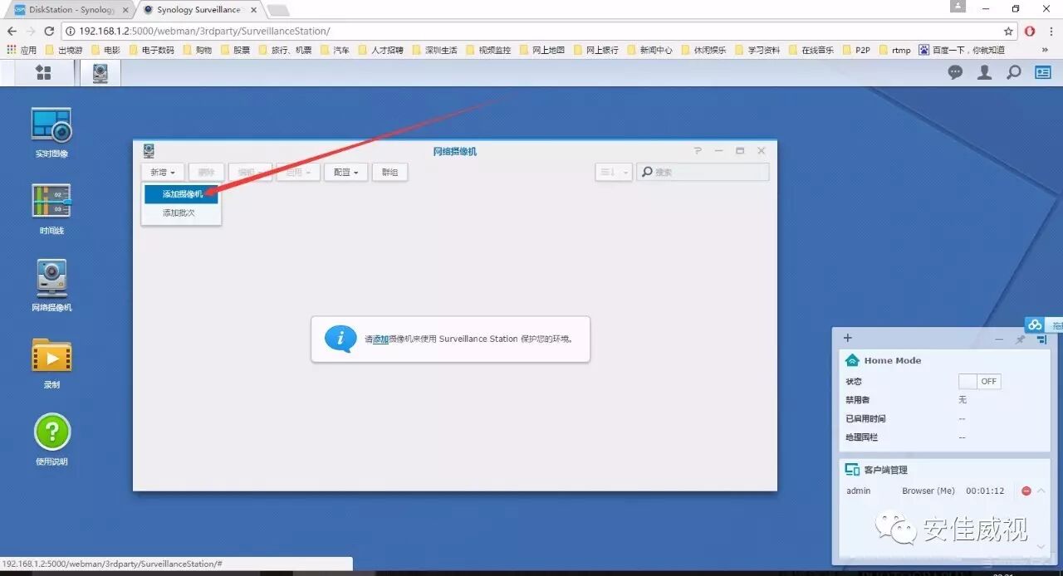Screen dimensions: 1063x576
Task: Expand bookmarks overflow chevron
Action: (1045, 50)
